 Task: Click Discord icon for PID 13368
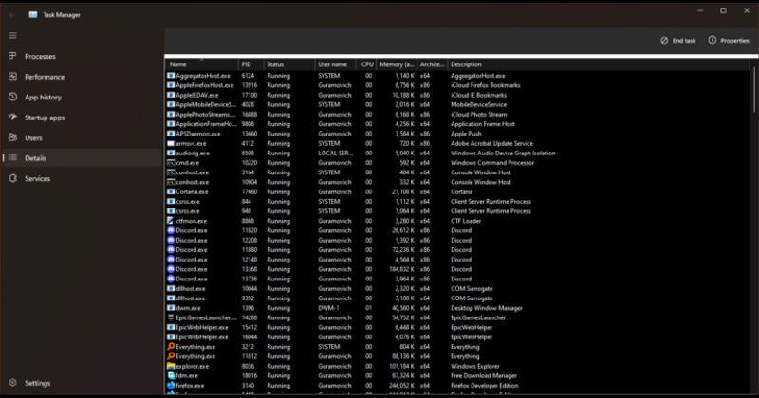[x=171, y=269]
